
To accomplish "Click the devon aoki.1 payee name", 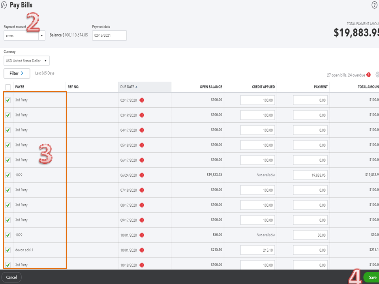I will click(24, 250).
